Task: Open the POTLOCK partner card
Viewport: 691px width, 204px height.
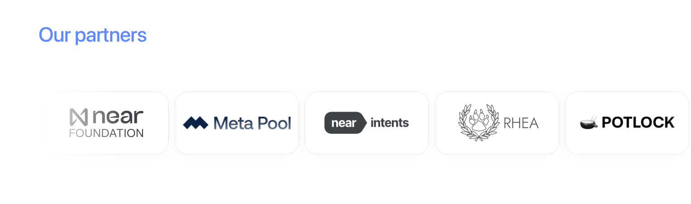Action: click(x=627, y=123)
